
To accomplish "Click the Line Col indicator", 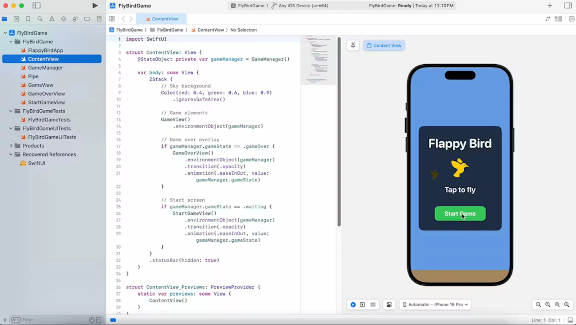I will [546, 320].
